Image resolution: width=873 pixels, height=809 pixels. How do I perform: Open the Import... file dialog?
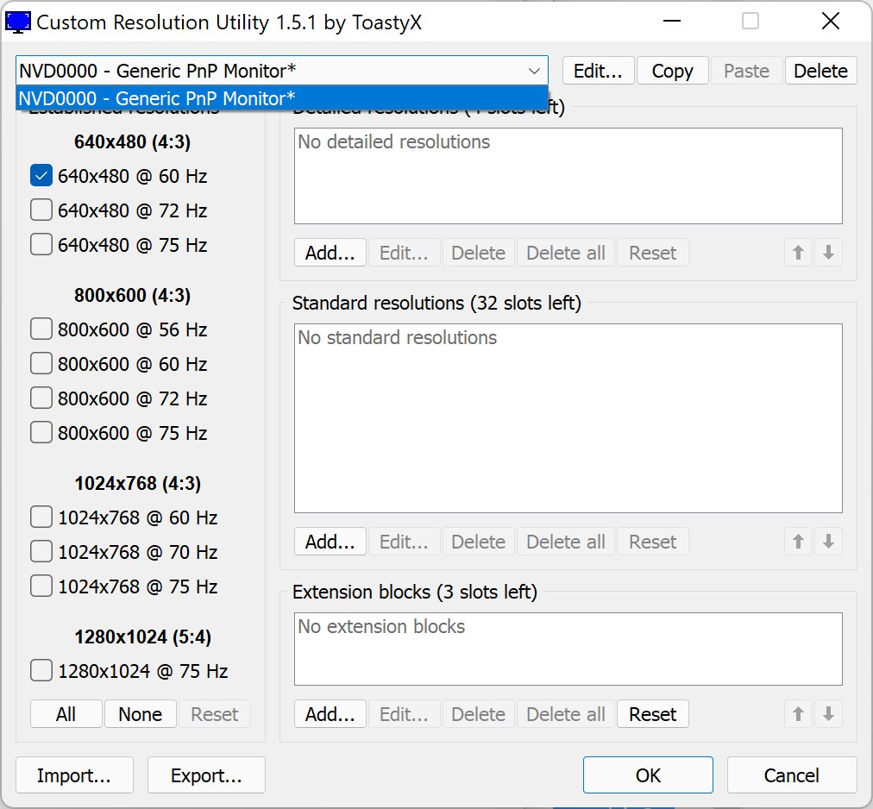(74, 775)
